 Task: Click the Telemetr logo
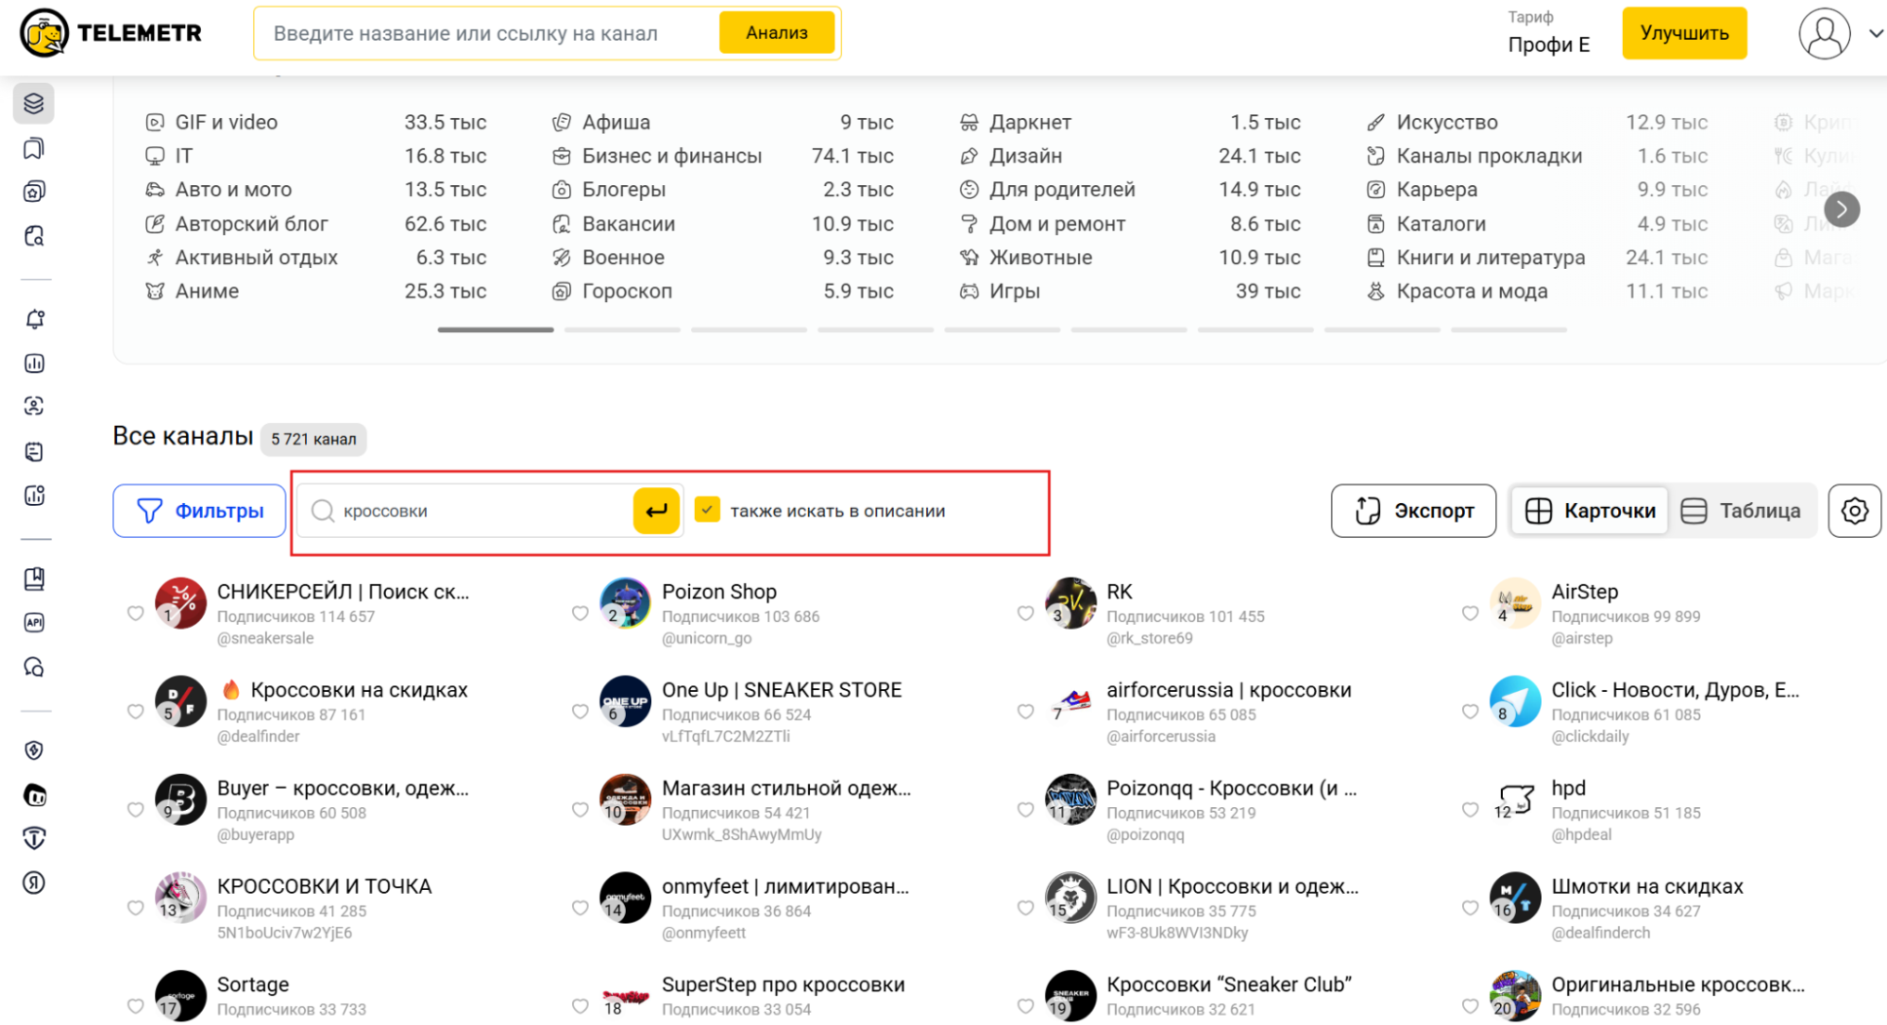[x=110, y=33]
